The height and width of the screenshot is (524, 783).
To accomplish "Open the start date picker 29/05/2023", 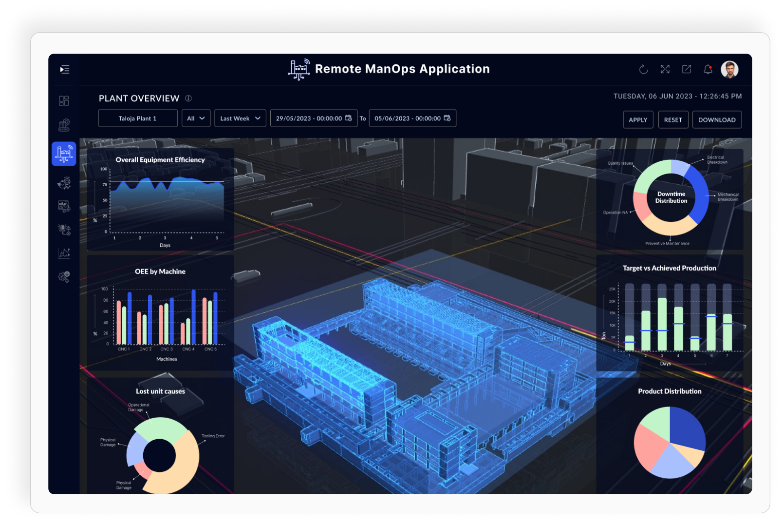I will pyautogui.click(x=314, y=118).
